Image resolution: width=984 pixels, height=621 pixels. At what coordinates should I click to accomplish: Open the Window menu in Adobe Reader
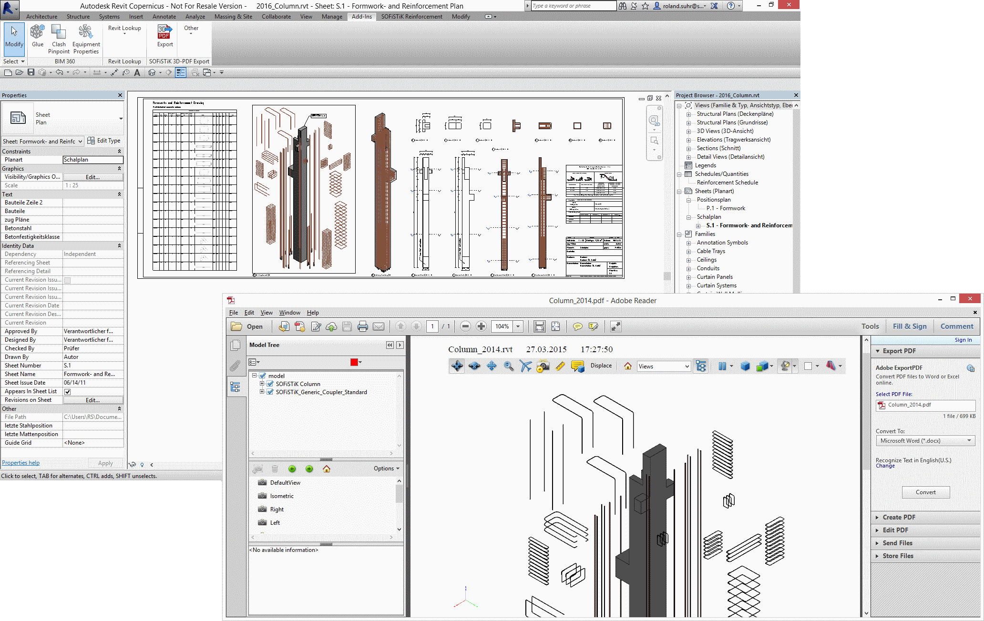[289, 313]
